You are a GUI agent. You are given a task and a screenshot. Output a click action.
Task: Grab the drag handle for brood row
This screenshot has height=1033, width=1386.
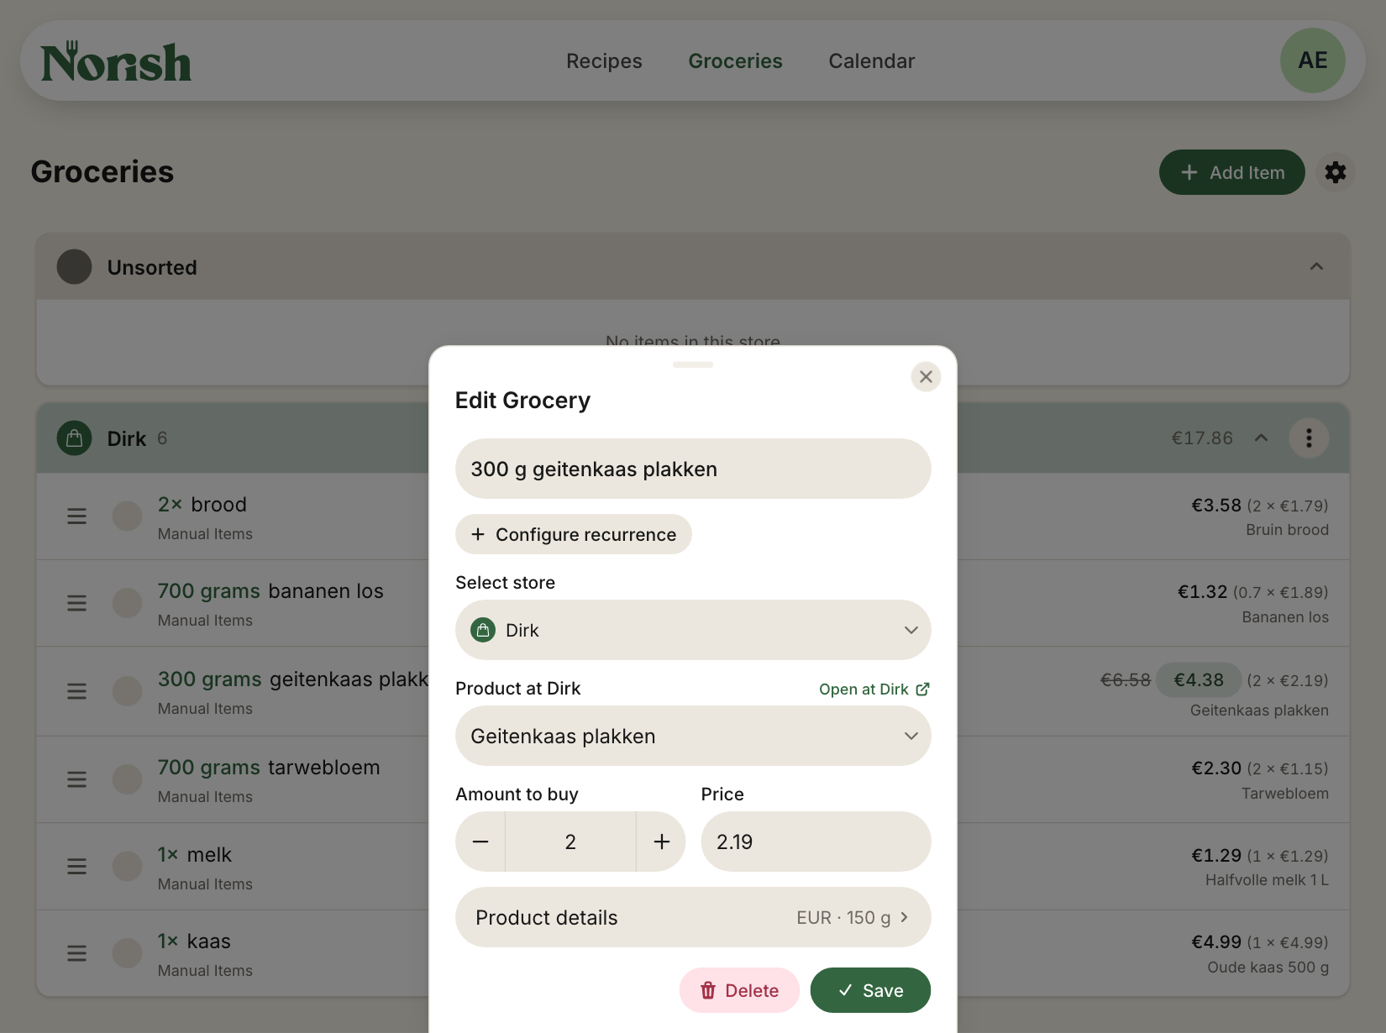76,516
